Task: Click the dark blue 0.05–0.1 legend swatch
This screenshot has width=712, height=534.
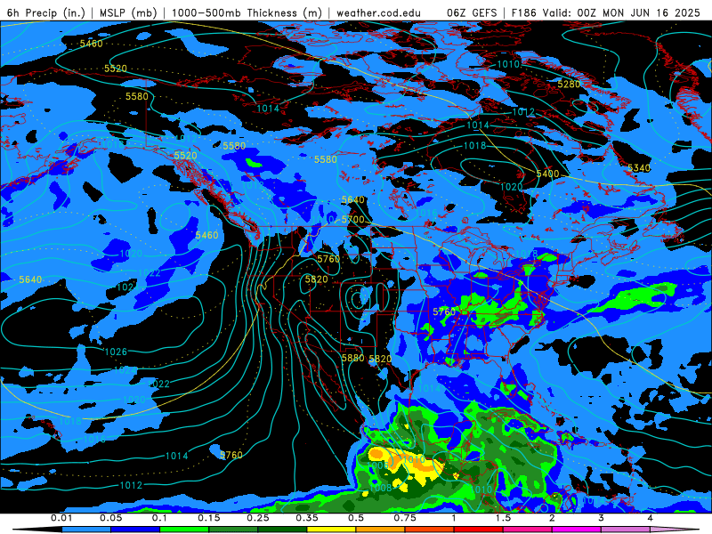Action: [x=135, y=530]
